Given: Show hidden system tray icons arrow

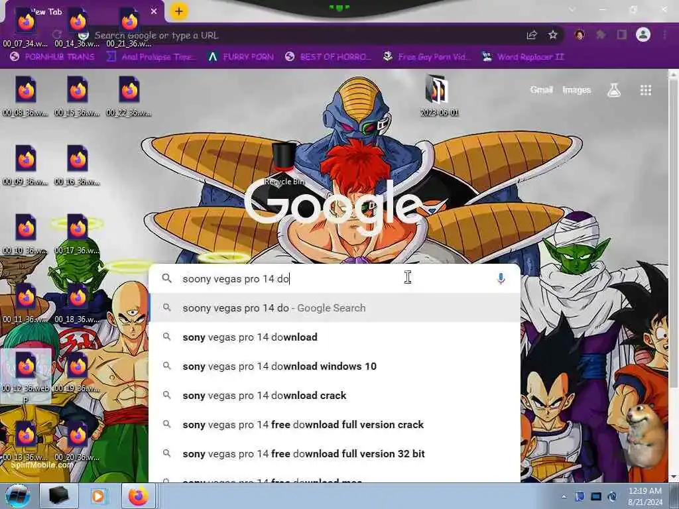Looking at the screenshot, I should coord(564,497).
